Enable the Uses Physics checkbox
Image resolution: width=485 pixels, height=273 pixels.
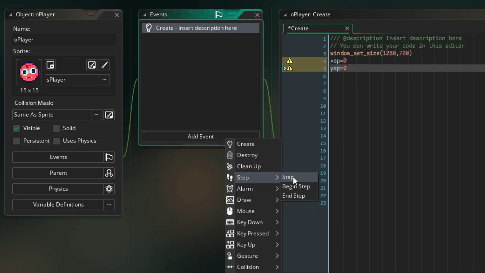click(x=56, y=141)
